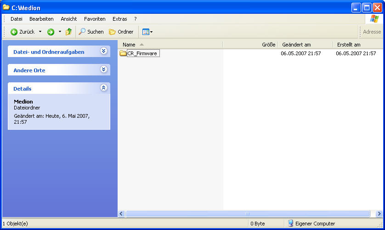Screen dimensions: 385x230
Task: Select the CR_Firmware folder icon
Action: (123, 53)
